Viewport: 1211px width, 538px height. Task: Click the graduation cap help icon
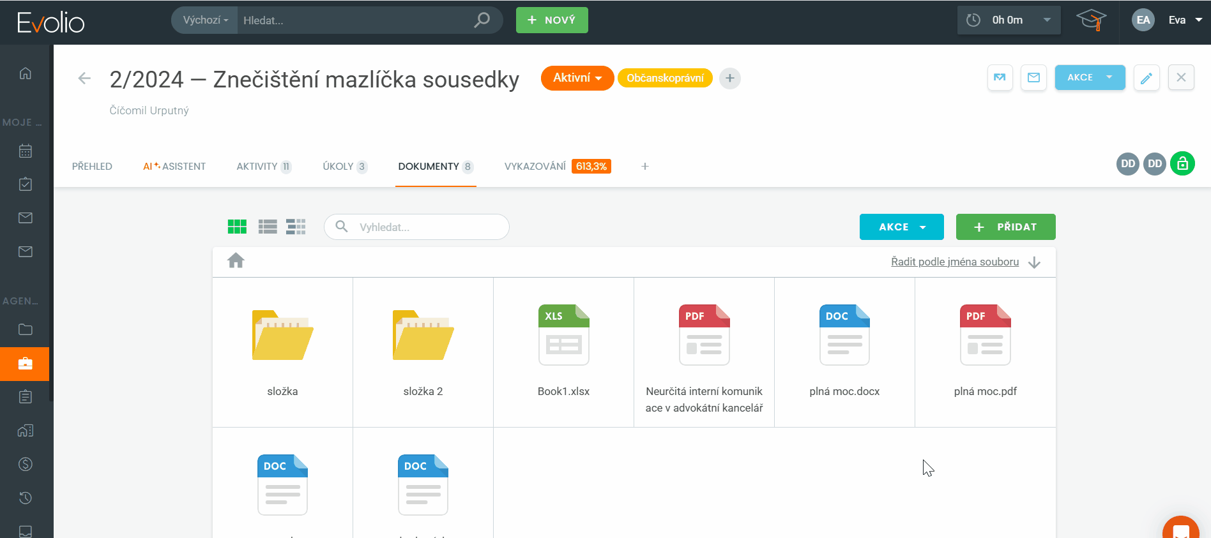click(1091, 20)
